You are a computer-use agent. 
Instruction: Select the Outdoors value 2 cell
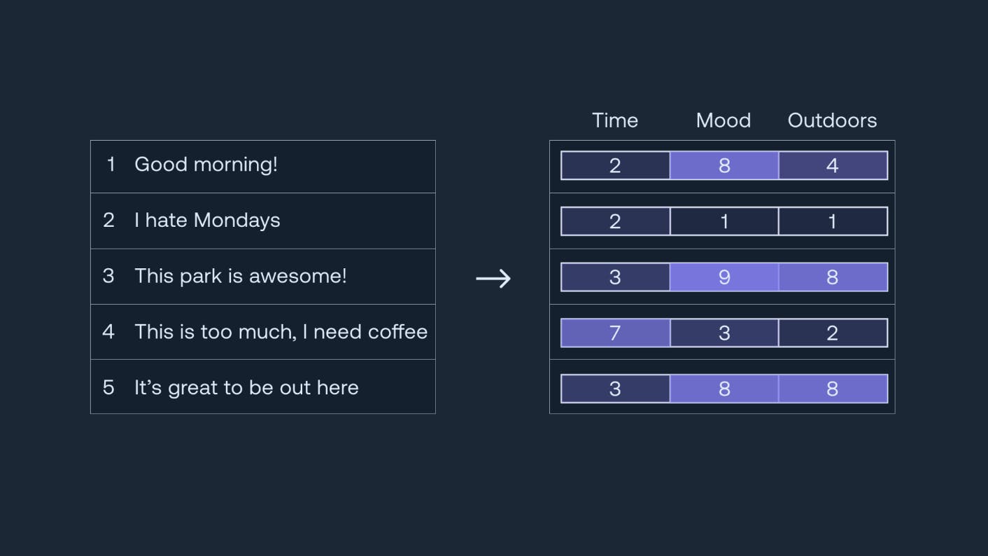point(833,333)
